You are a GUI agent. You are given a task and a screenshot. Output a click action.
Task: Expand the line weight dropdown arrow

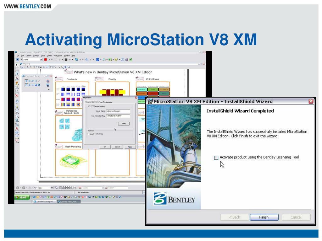[x=73, y=59]
